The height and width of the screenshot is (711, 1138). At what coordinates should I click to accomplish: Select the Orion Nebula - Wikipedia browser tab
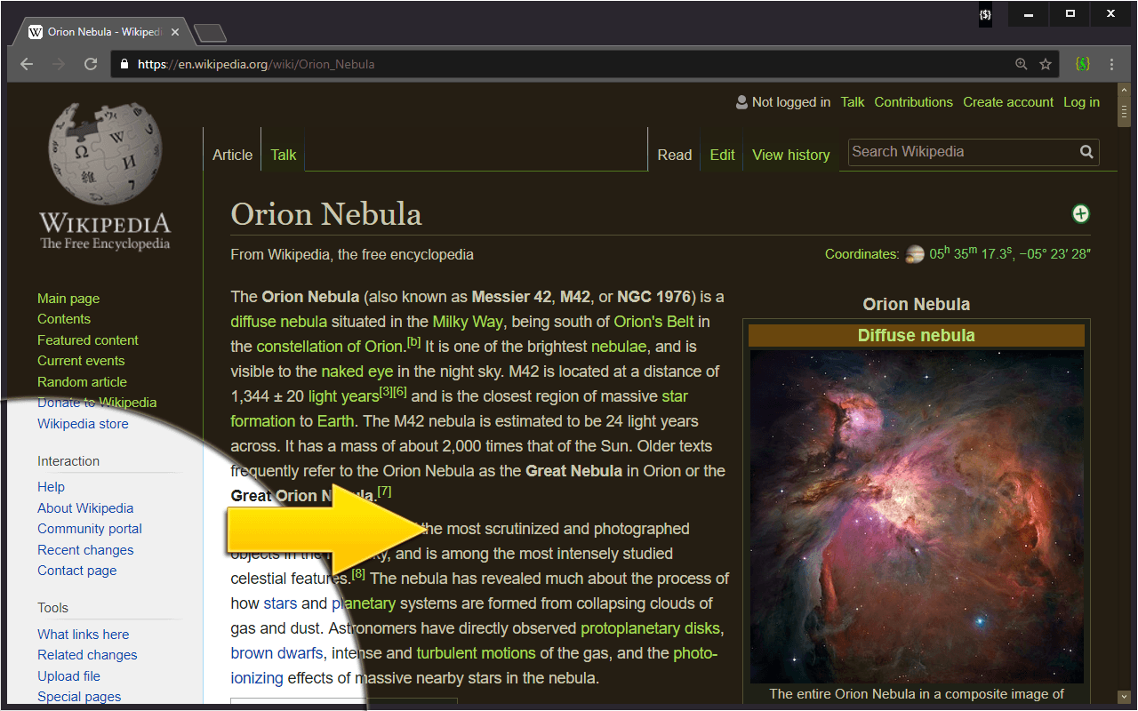(x=104, y=32)
